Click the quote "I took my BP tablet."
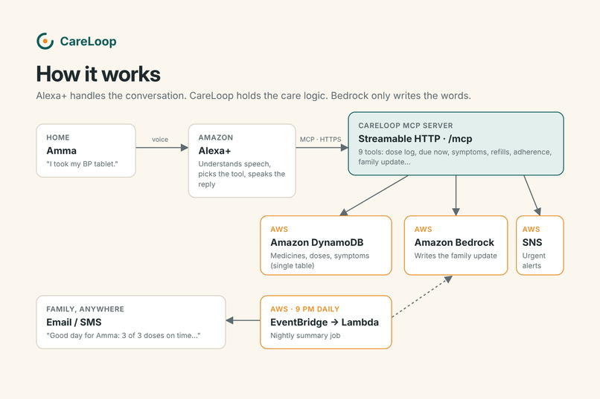 click(83, 163)
